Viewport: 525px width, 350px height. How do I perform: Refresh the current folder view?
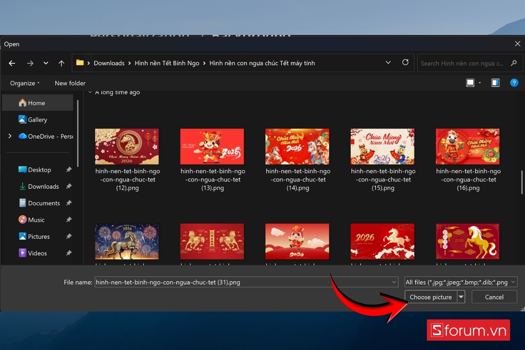pos(405,63)
